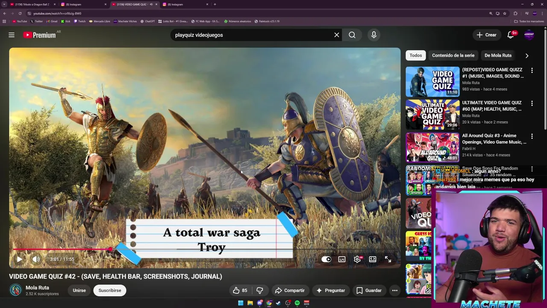Open the YouTube guide hamburger menu
547x308 pixels.
coord(12,35)
